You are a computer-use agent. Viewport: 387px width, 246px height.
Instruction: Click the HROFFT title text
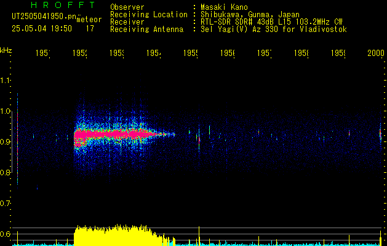click(x=63, y=5)
